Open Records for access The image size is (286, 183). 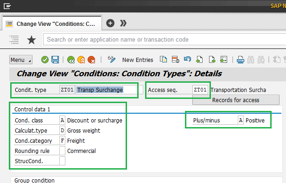tap(235, 100)
